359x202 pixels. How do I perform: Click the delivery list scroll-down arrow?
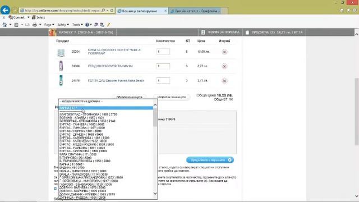155,194
